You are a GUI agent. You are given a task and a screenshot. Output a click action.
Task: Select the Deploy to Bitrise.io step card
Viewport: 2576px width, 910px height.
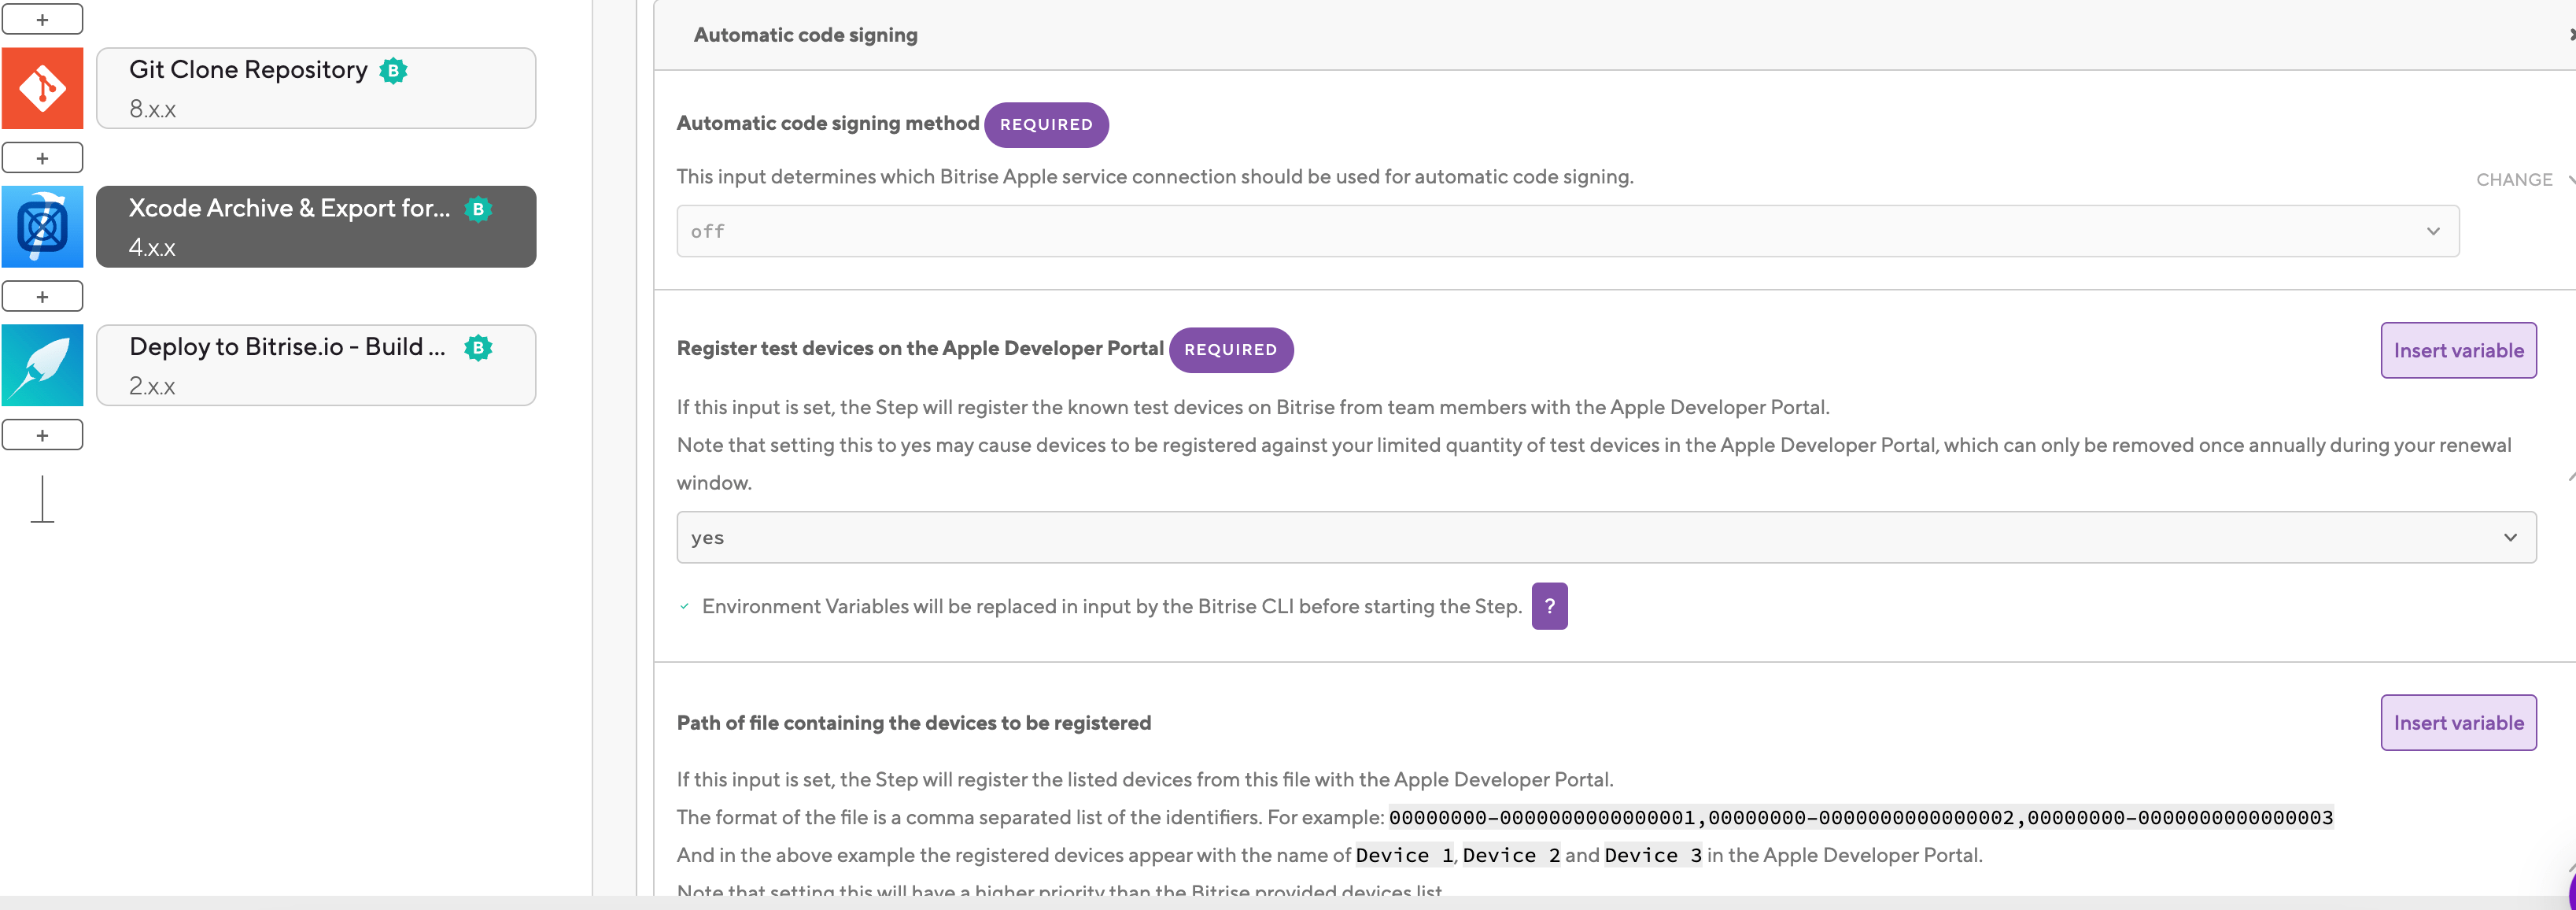point(316,365)
